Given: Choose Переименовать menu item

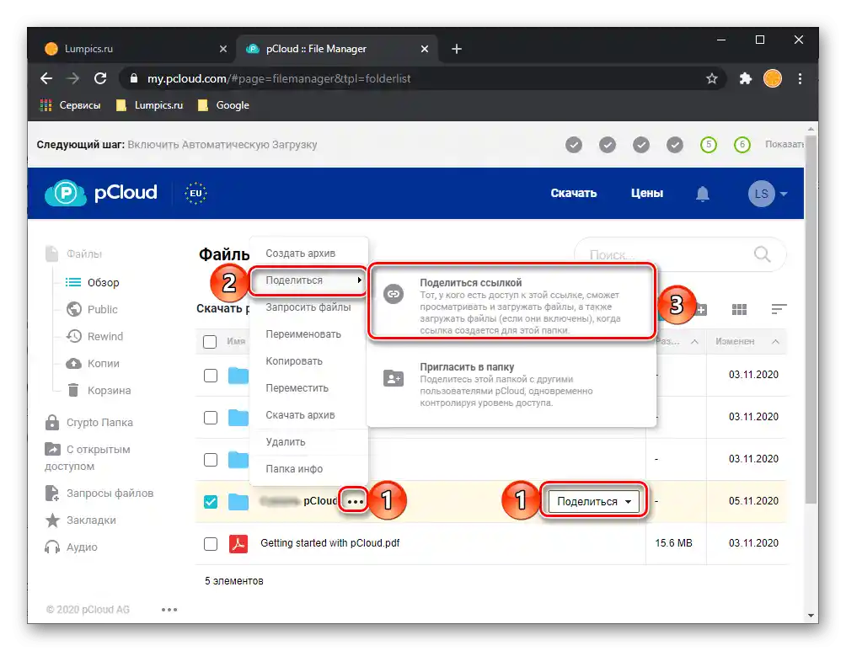Looking at the screenshot, I should [x=308, y=334].
